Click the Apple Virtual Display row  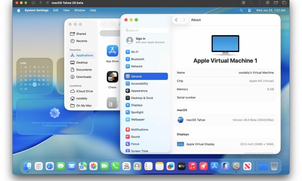[225, 144]
